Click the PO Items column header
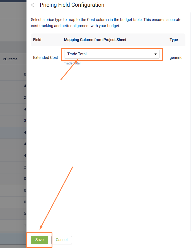The width and height of the screenshot is (191, 248). pyautogui.click(x=10, y=59)
